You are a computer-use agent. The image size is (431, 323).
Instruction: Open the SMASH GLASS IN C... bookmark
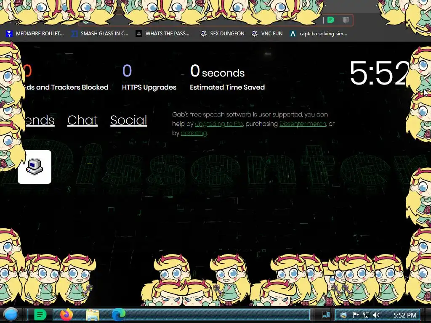tap(99, 34)
